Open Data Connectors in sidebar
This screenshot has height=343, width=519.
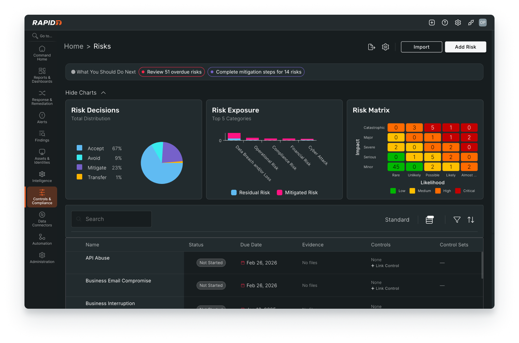42,219
